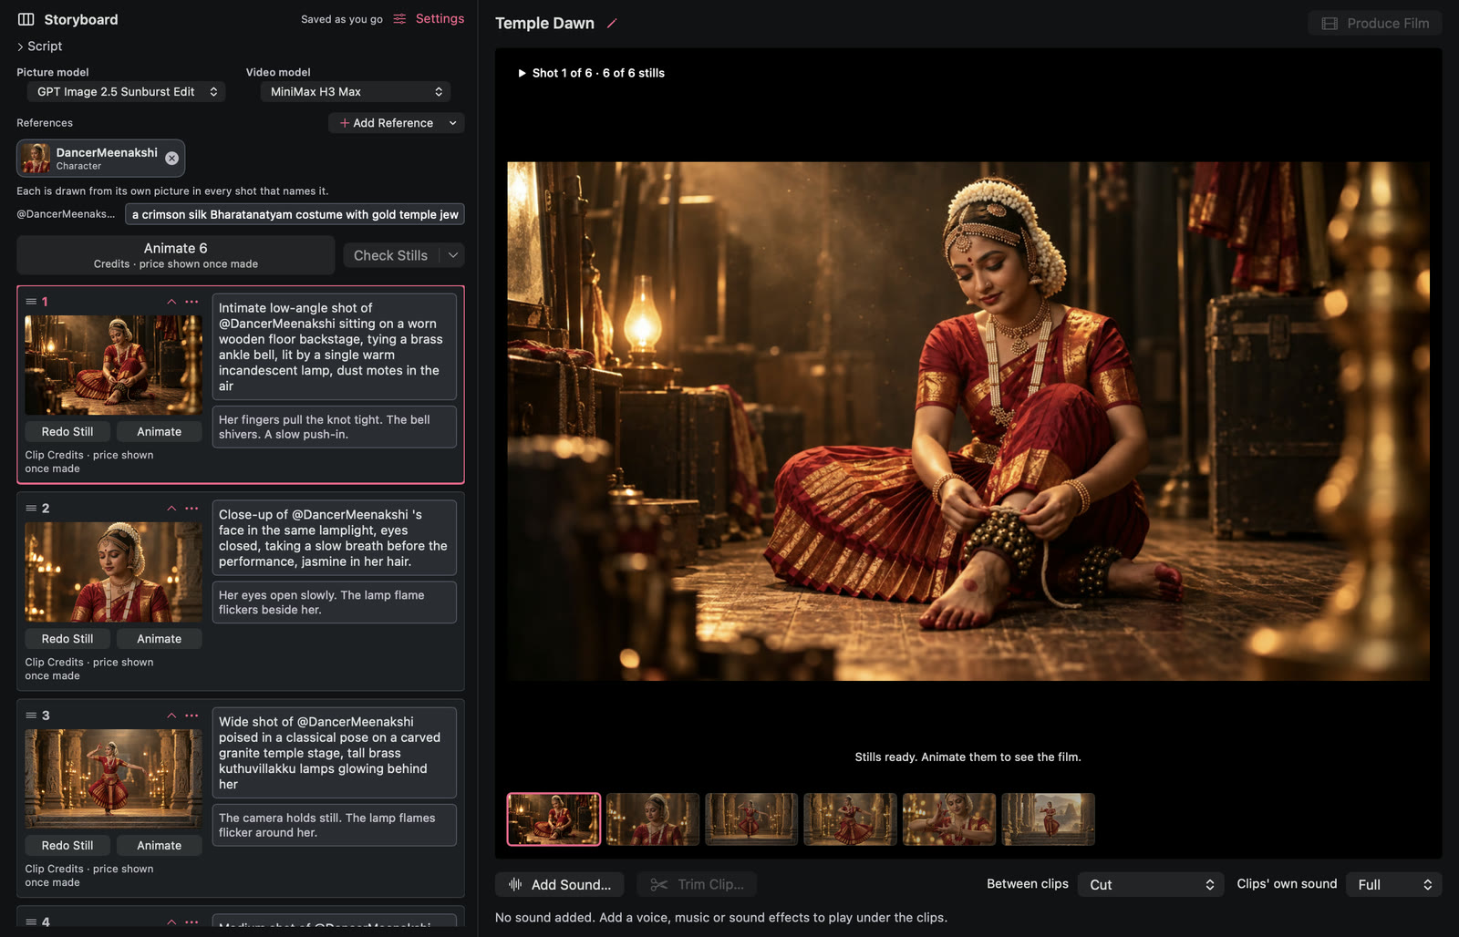1459x937 pixels.
Task: Rename film with pencil icon beside Temple Dawn
Action: pyautogui.click(x=612, y=24)
